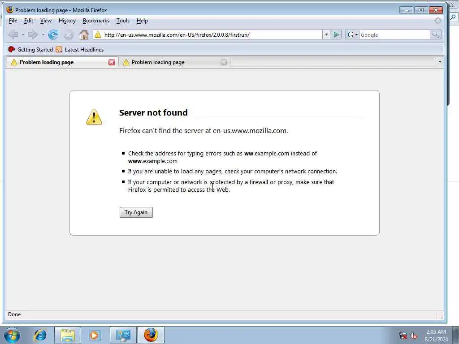Open the Latest Headlines feed bookmark

click(x=80, y=49)
